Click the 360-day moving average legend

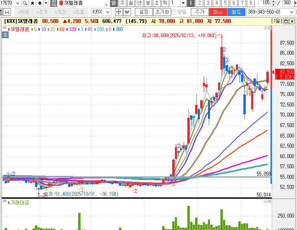tap(118, 30)
